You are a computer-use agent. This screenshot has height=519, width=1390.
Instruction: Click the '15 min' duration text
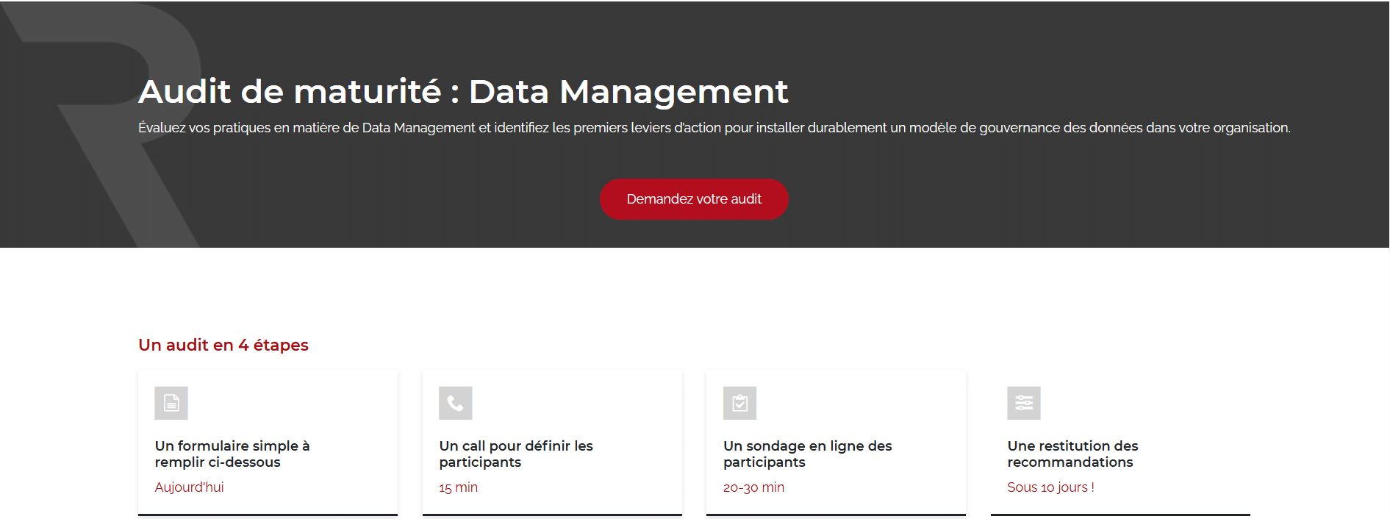click(x=458, y=487)
